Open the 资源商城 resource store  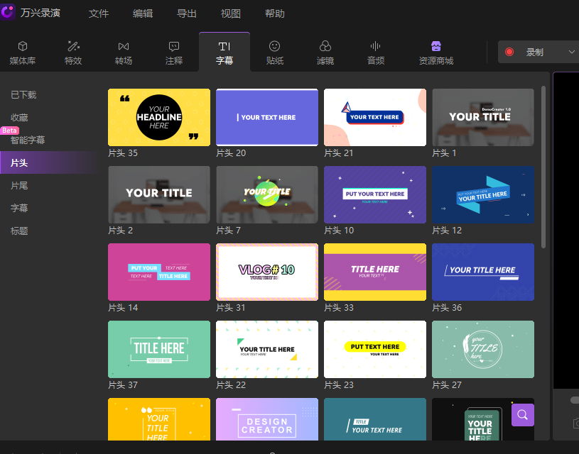pos(436,52)
